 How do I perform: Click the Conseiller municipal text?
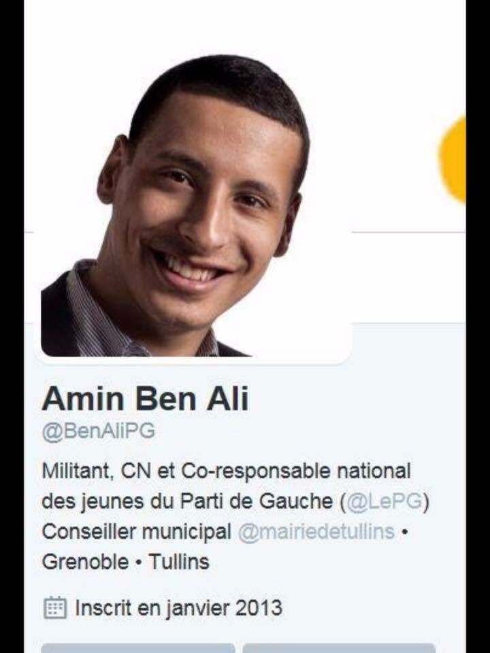(x=137, y=532)
